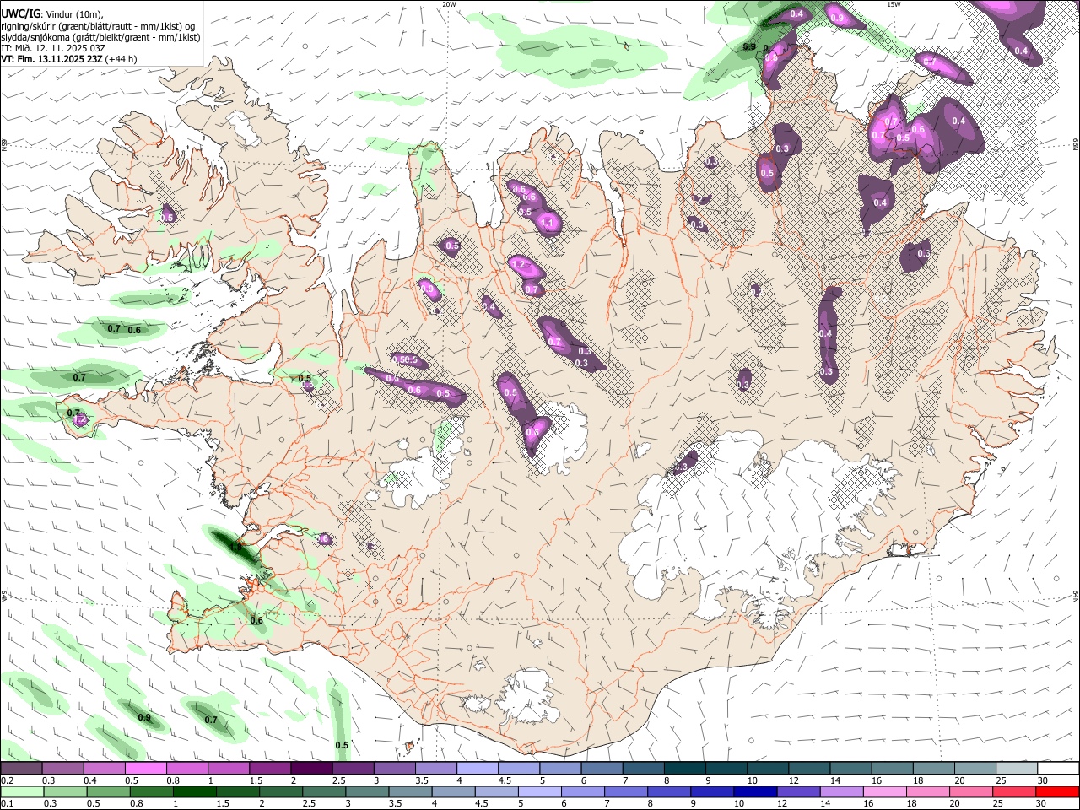The image size is (1080, 810).
Task: Click the "VT: Fim. 13.11.2025 23Z" valid time
Action: (51, 59)
